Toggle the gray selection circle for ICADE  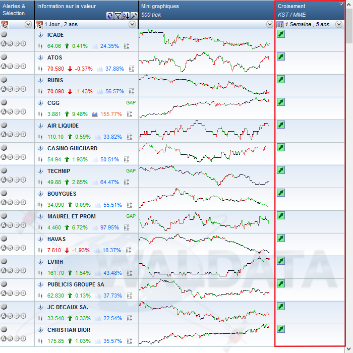tap(4, 34)
